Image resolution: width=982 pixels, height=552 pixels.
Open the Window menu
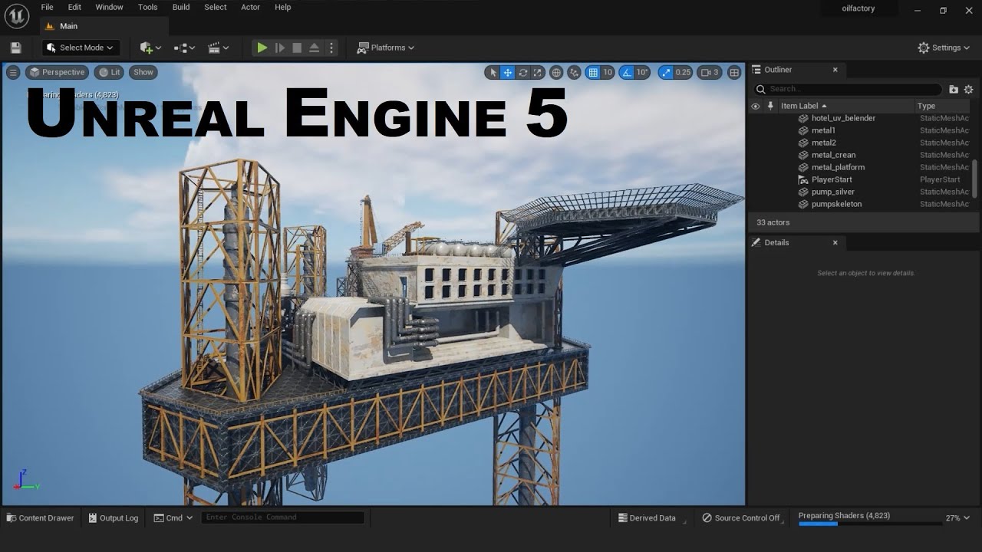point(109,7)
